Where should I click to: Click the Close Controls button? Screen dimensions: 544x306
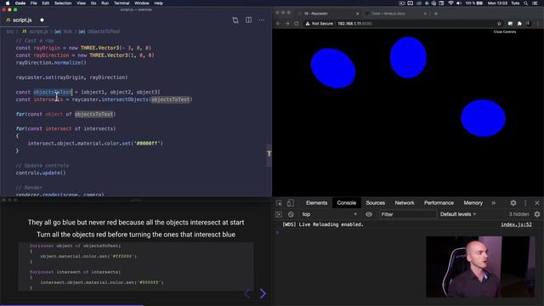pyautogui.click(x=505, y=31)
